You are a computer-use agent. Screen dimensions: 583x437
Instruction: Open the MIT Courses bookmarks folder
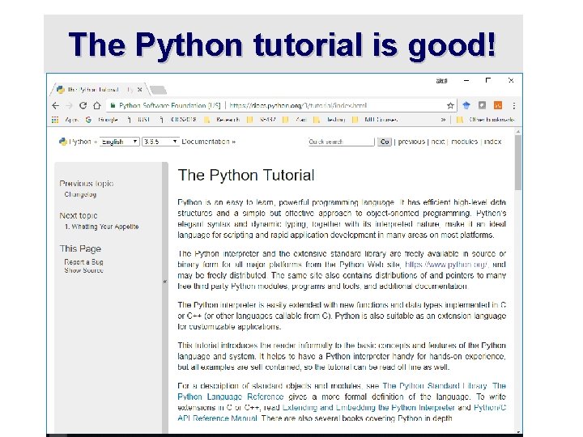tap(375, 120)
